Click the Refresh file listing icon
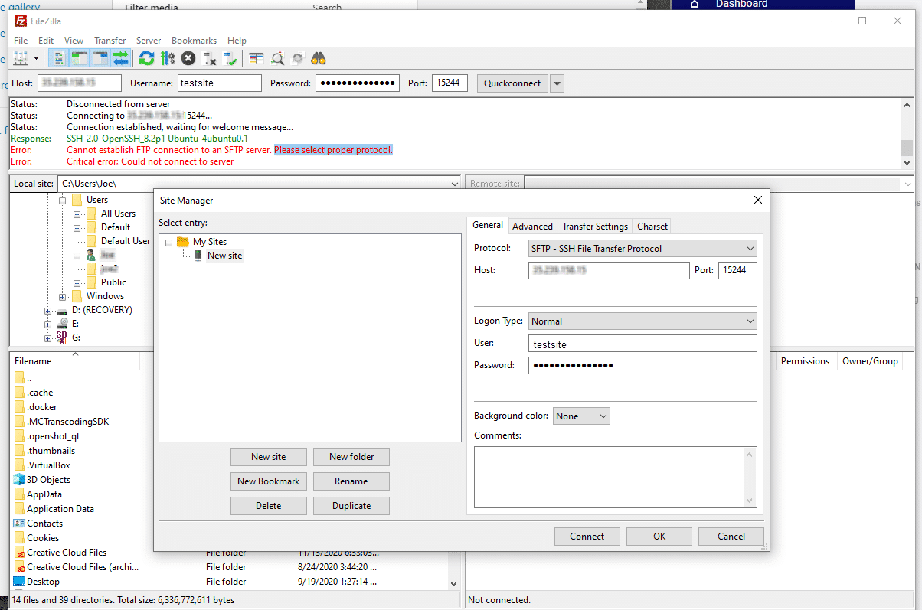The width and height of the screenshot is (922, 610). pos(146,57)
